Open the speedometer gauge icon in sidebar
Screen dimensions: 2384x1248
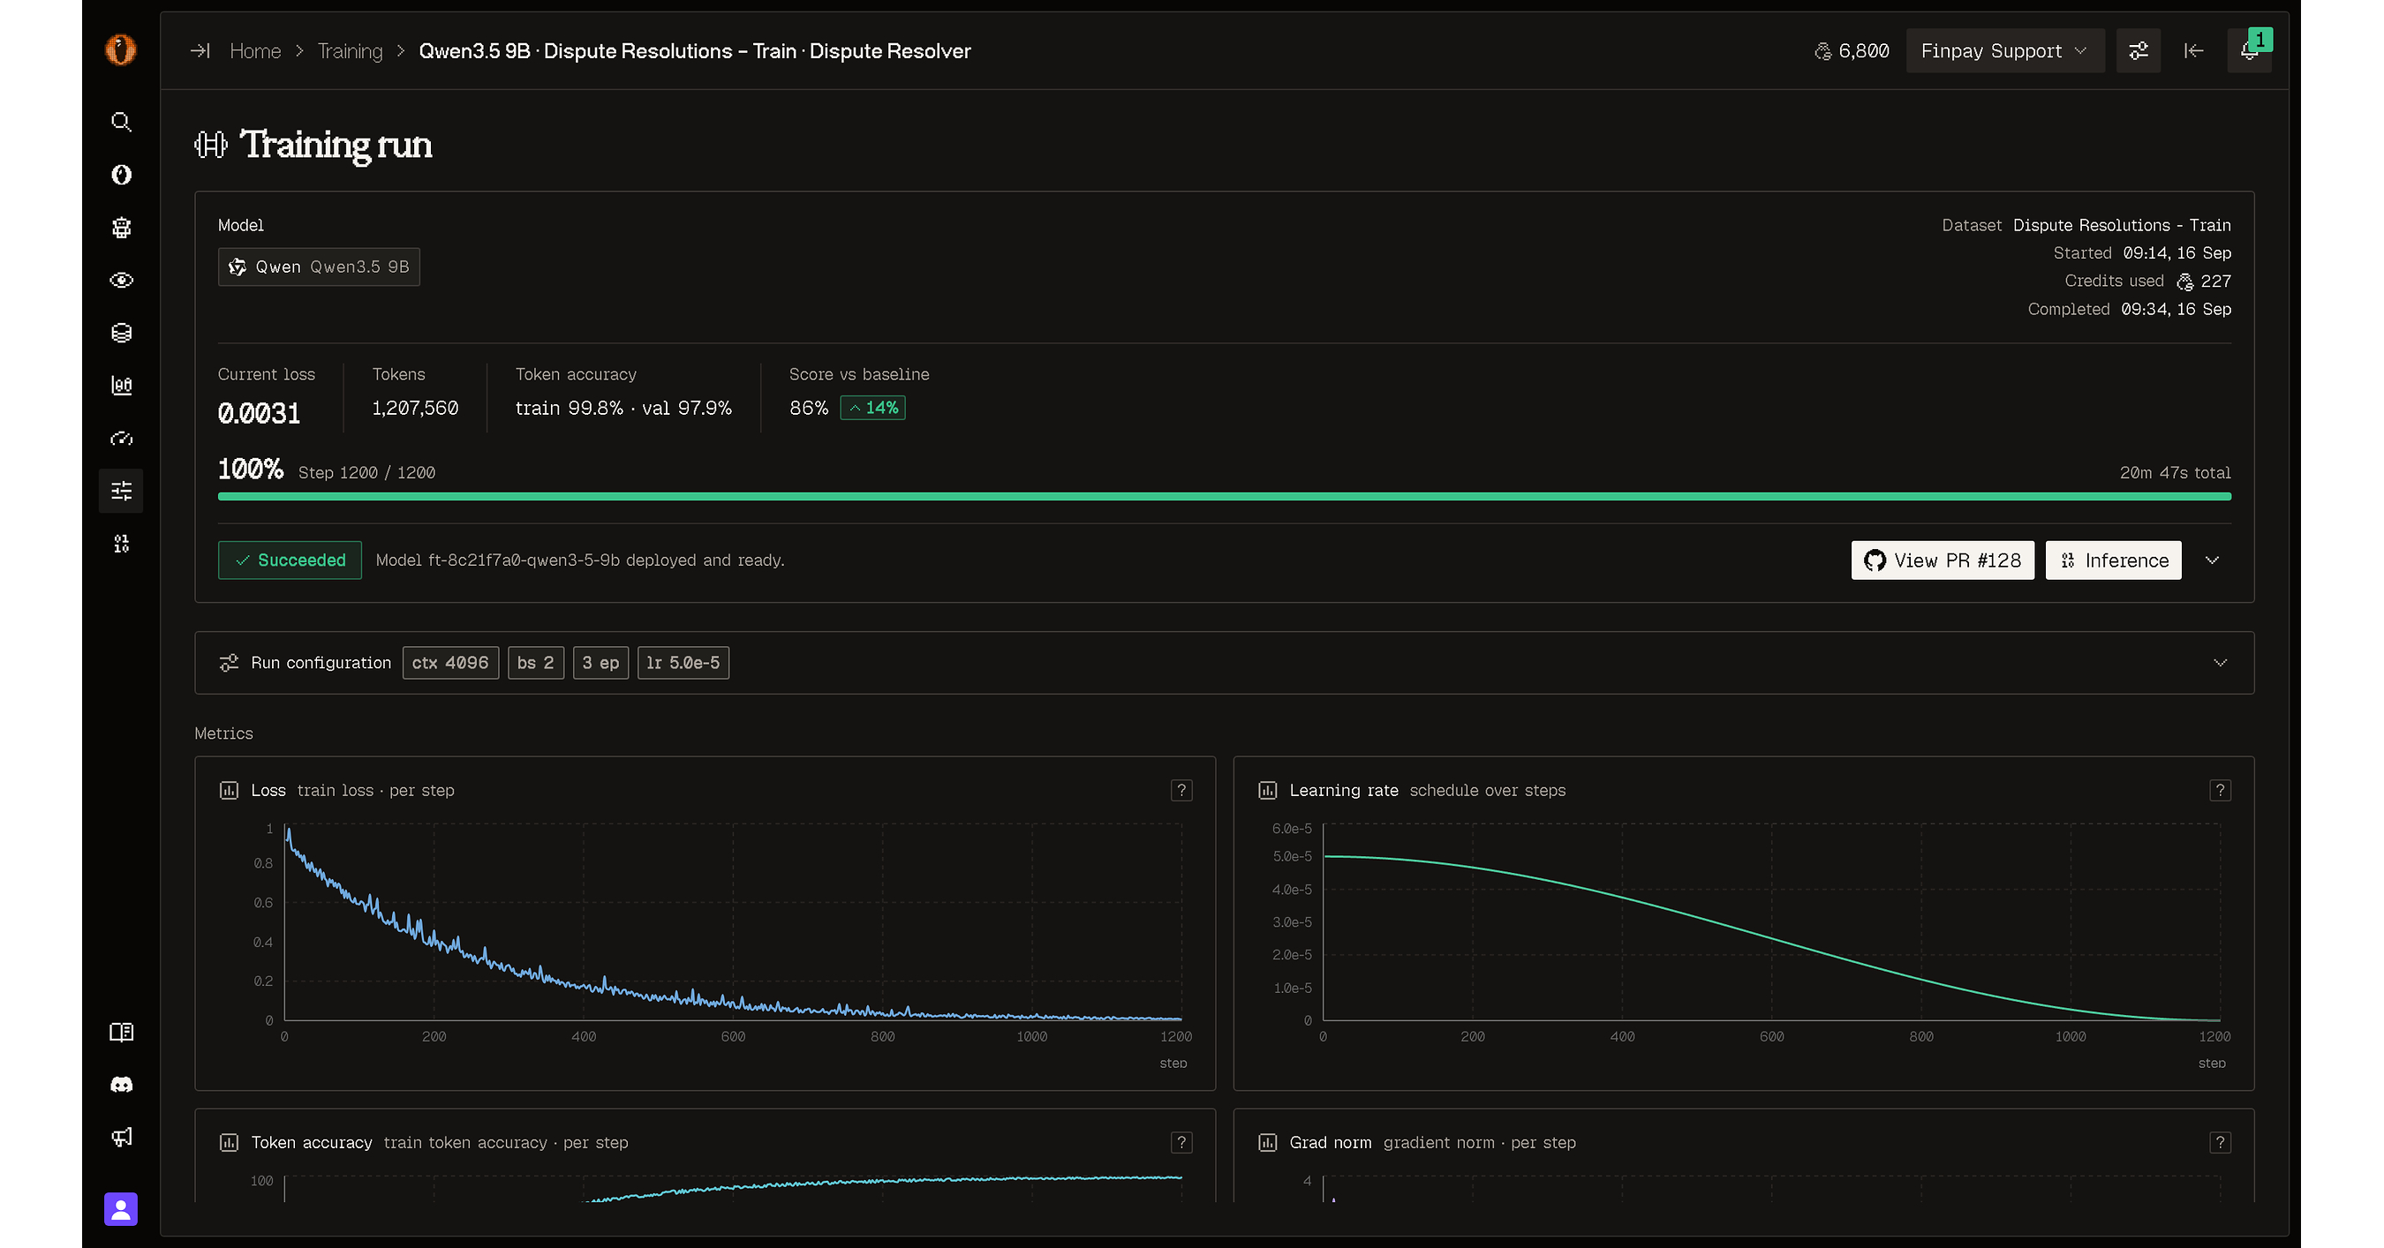pos(121,439)
